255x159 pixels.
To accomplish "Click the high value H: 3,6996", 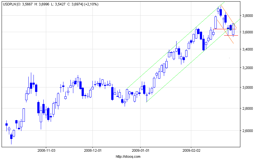I will [42, 4].
